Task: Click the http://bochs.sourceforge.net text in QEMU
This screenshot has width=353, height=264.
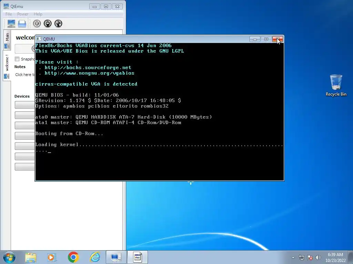Action: click(x=88, y=68)
